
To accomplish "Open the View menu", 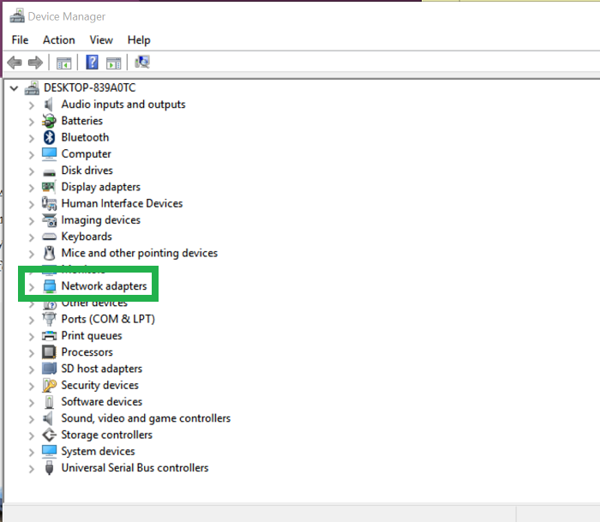I will tap(101, 39).
